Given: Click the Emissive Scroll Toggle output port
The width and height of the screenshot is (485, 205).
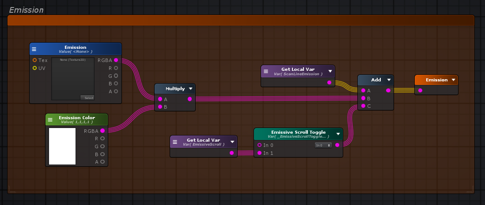Looking at the screenshot, I should pyautogui.click(x=337, y=145).
